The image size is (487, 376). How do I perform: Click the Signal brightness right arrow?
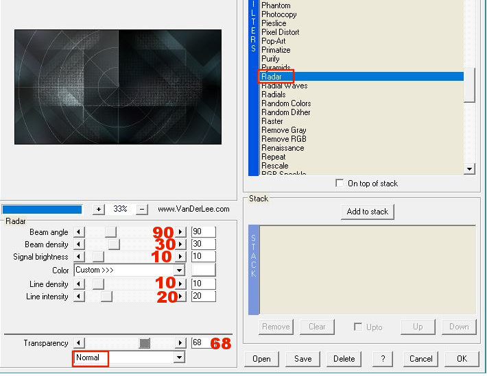(180, 257)
